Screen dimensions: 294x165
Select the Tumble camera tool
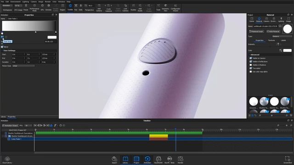click(x=70, y=7)
